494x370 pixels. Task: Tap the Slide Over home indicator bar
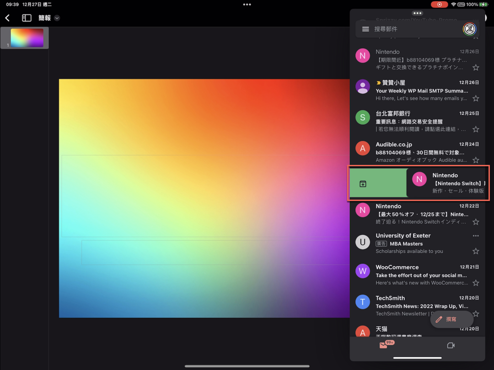click(x=418, y=358)
